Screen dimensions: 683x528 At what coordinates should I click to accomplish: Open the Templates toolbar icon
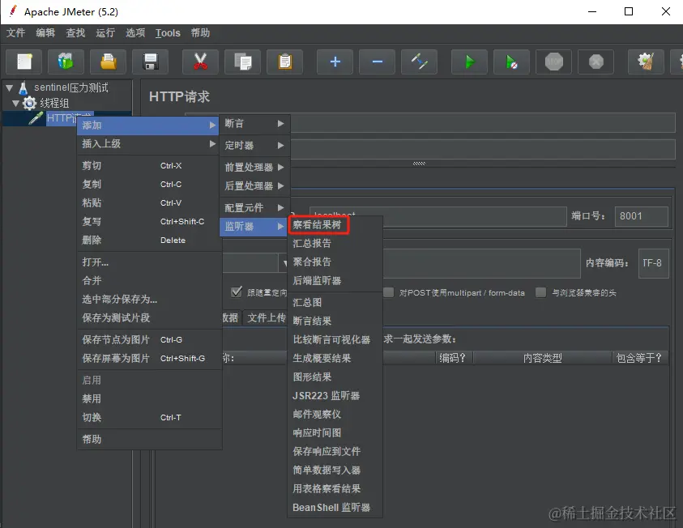[66, 62]
